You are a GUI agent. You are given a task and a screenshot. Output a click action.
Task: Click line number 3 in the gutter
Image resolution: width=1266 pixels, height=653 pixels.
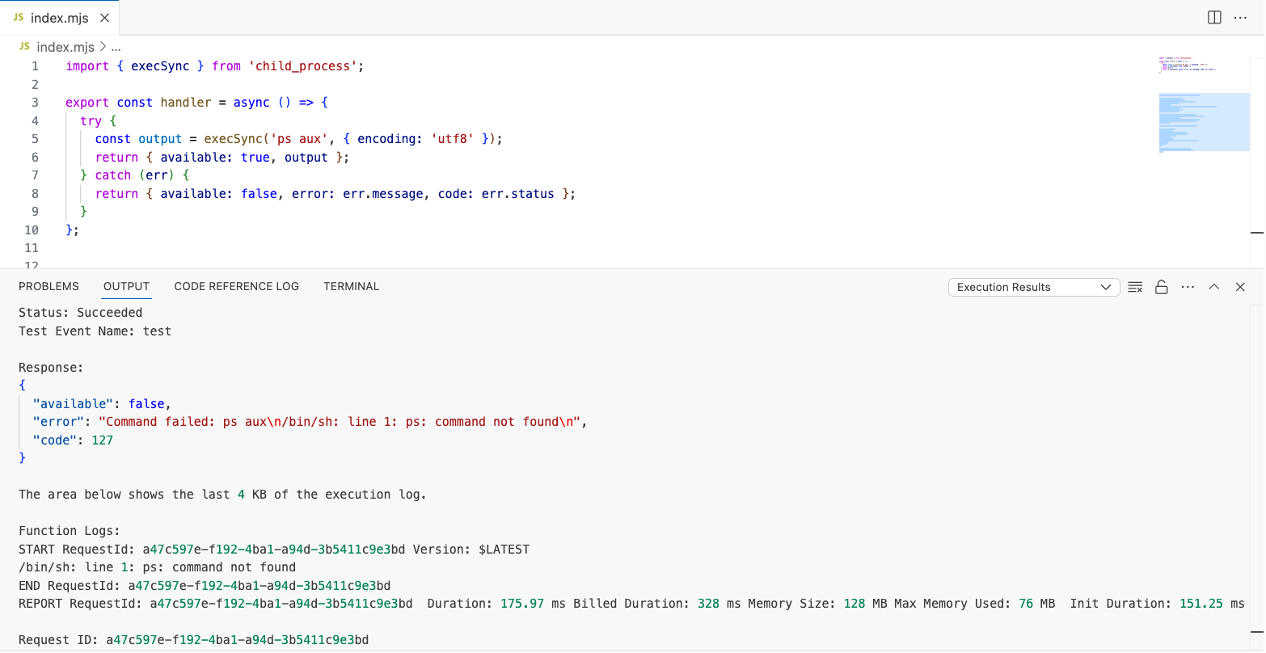tap(35, 103)
